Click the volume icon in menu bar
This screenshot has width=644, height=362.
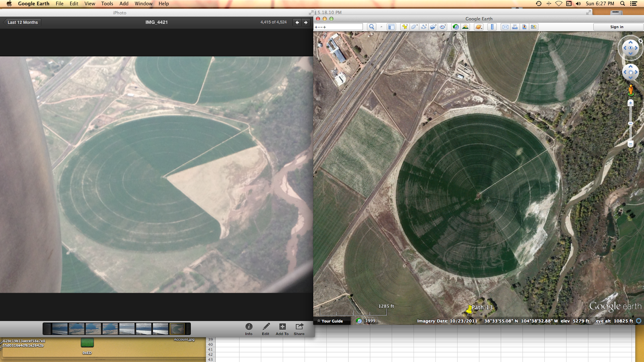coord(578,4)
